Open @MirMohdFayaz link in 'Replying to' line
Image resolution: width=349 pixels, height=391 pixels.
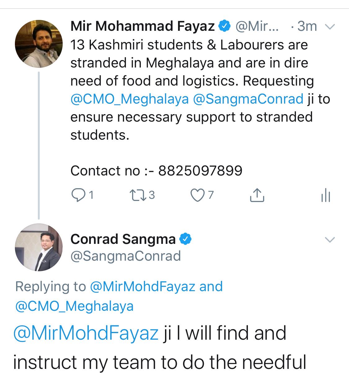(x=142, y=286)
